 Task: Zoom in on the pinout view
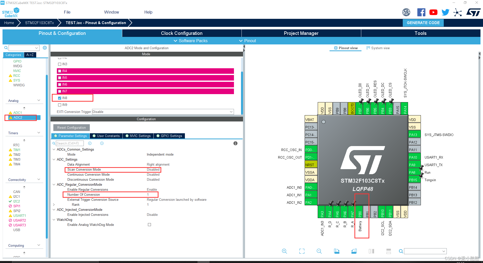[285, 251]
